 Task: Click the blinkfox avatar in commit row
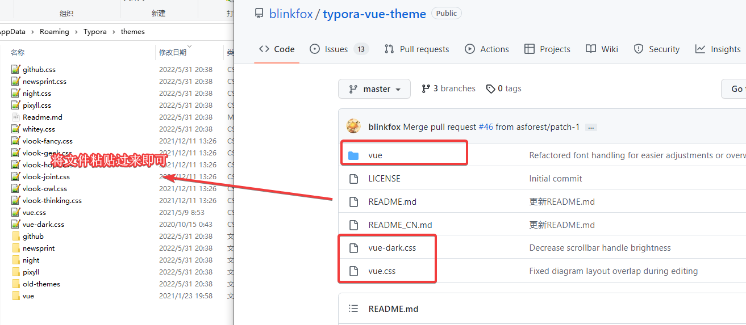coord(353,126)
